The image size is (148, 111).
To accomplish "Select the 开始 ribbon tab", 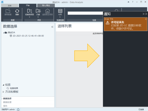I will [x=28, y=5].
